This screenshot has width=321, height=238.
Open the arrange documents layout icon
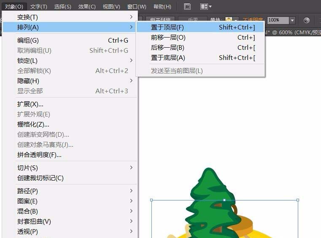point(206,7)
